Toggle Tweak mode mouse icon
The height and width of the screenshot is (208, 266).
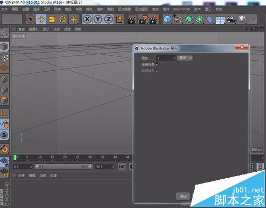coord(4,124)
